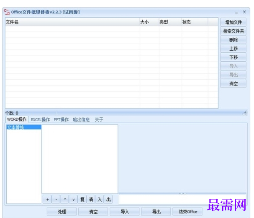Click the 复 copy rule button

pyautogui.click(x=82, y=199)
